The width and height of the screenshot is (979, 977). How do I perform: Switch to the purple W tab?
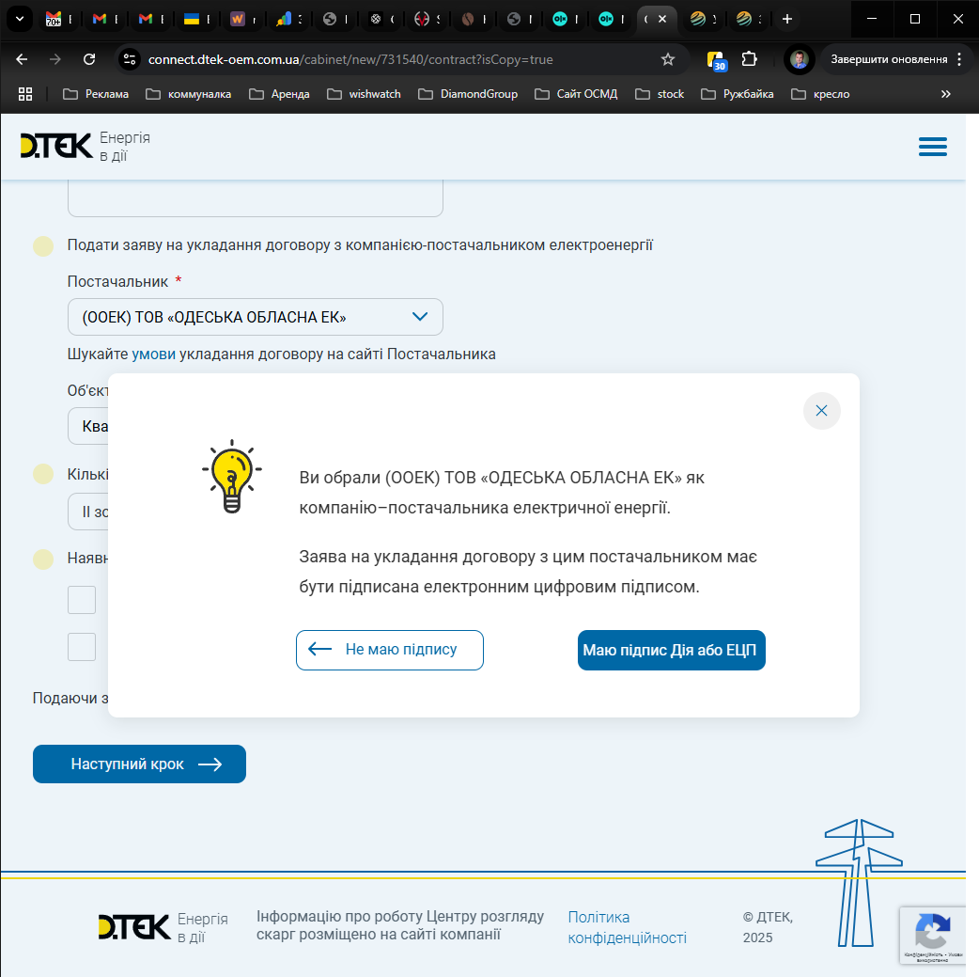(244, 19)
